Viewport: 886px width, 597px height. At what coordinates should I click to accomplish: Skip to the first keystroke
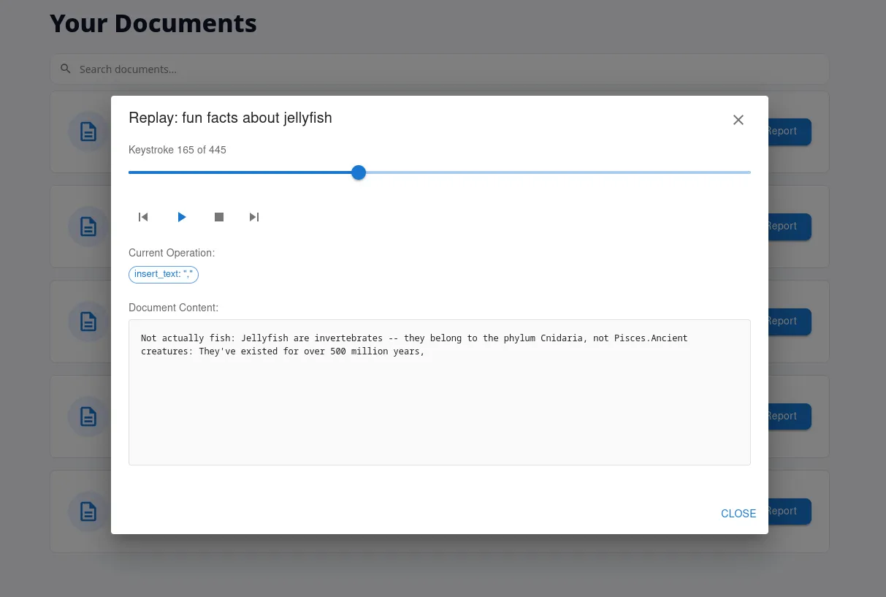pos(143,217)
